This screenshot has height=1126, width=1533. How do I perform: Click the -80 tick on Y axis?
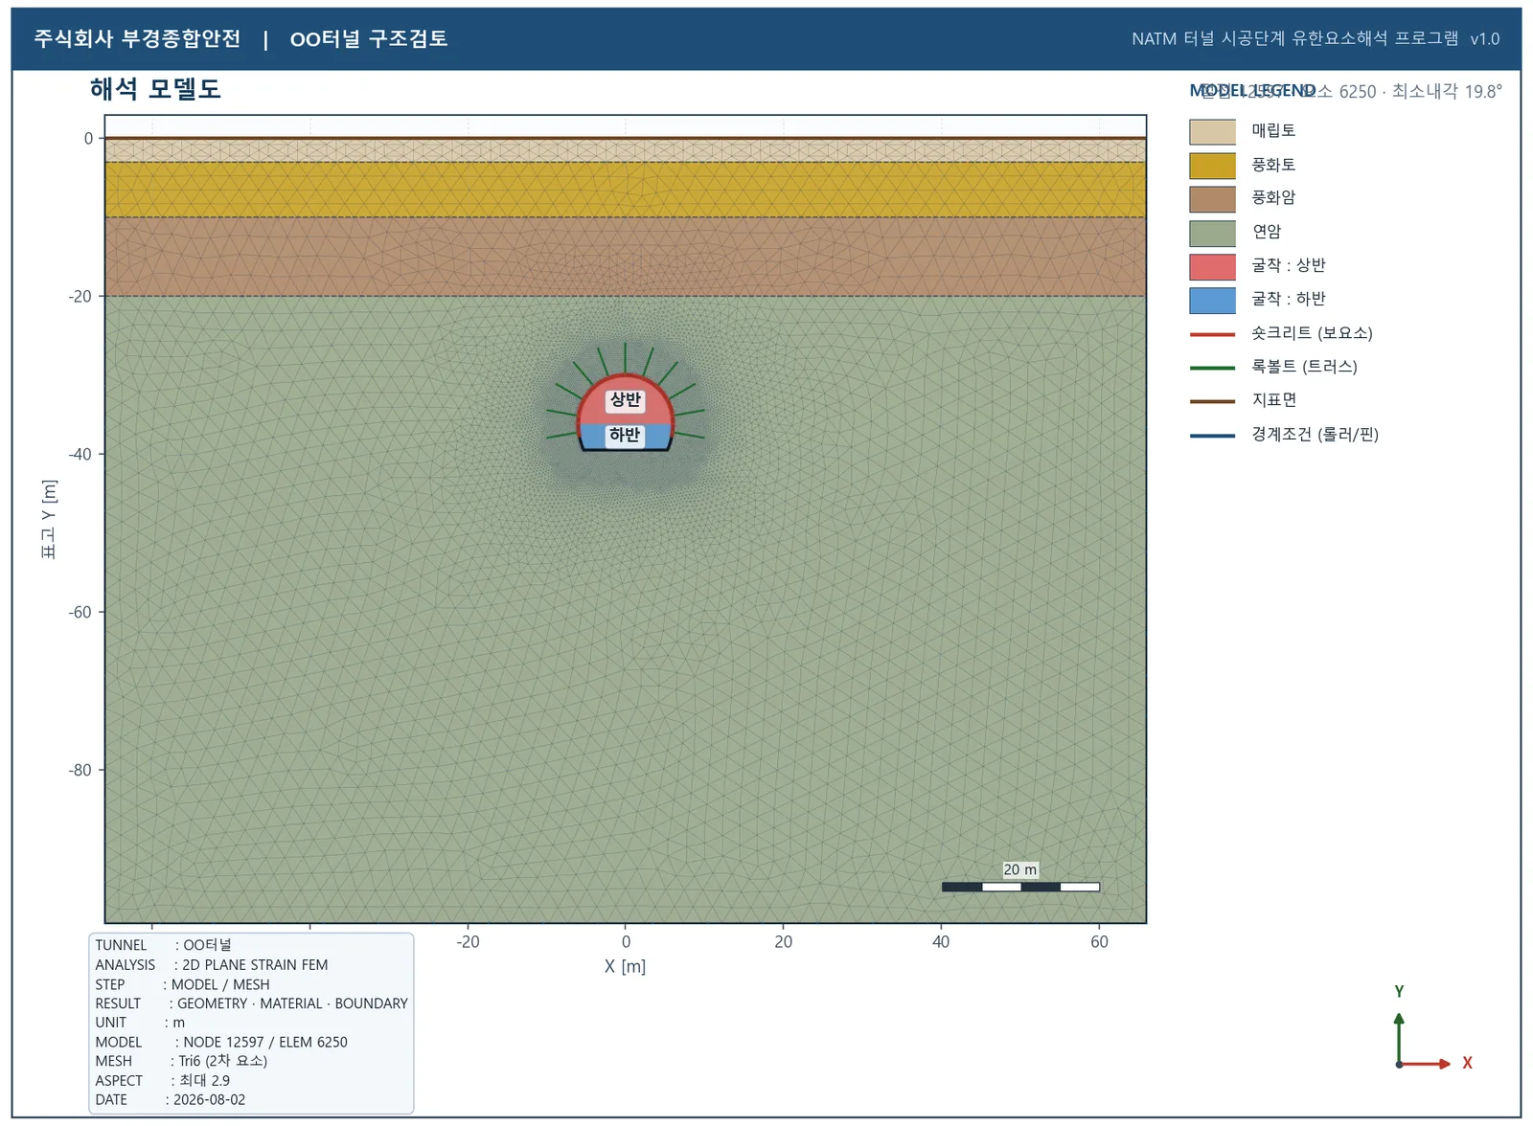80,770
